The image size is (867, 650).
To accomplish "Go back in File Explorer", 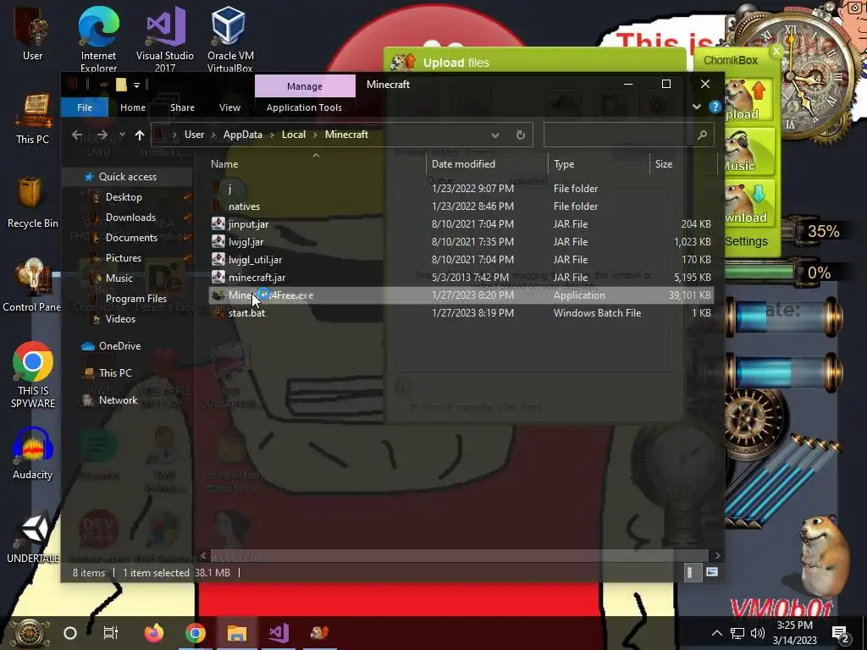I will click(77, 135).
